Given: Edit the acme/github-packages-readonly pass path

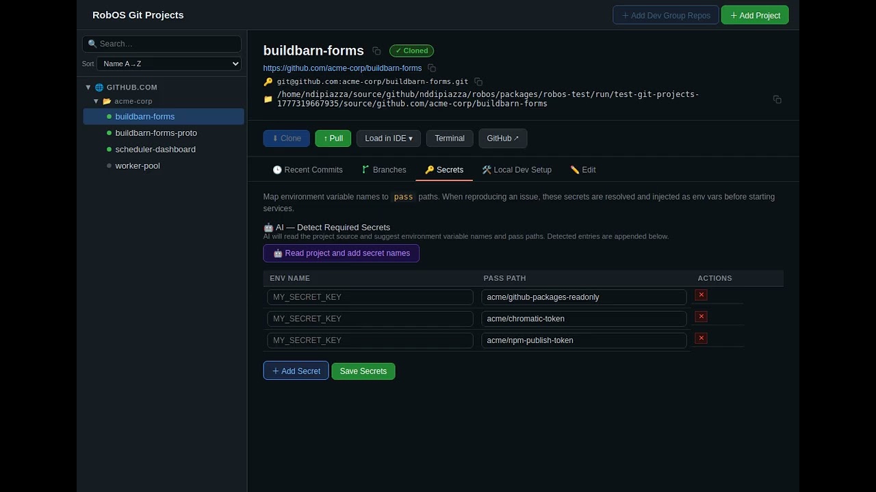Looking at the screenshot, I should point(584,297).
